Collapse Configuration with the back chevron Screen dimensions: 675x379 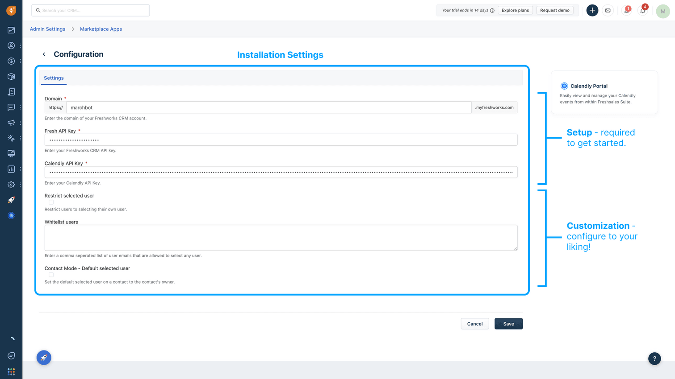pos(44,54)
